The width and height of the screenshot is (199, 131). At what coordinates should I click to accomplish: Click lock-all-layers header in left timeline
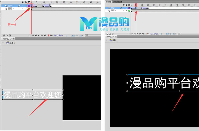click(26, 2)
